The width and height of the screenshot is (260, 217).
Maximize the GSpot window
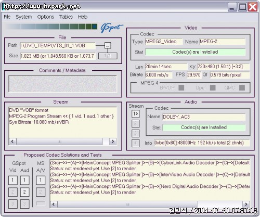[x=243, y=7]
